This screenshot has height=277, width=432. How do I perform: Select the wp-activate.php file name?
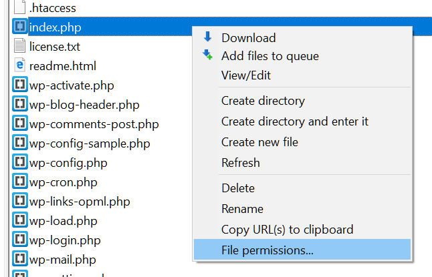(72, 85)
